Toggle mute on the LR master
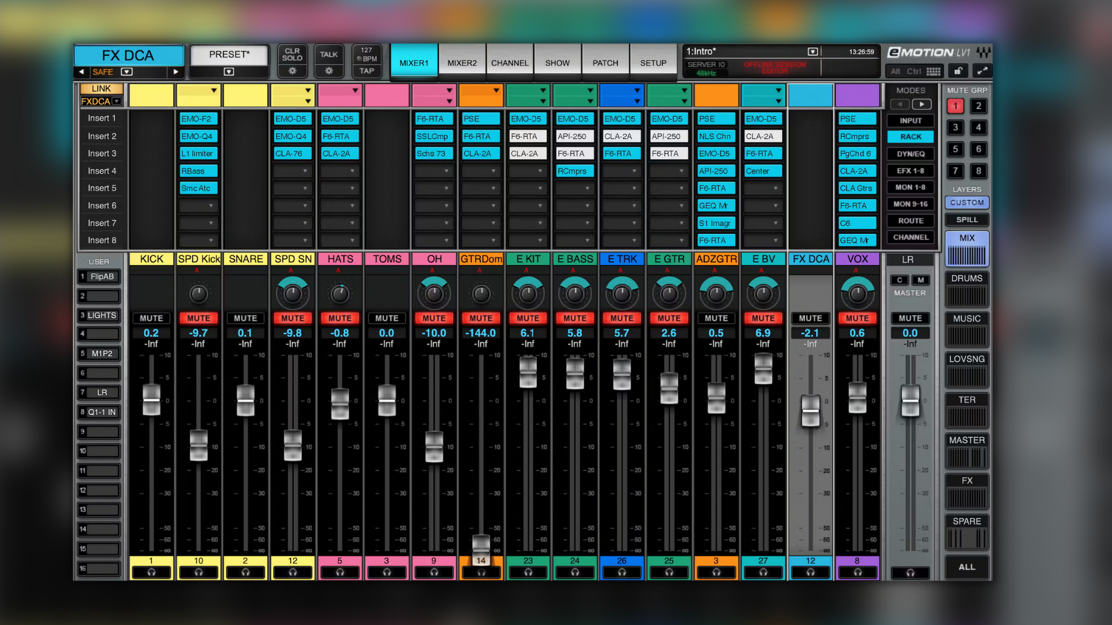The height and width of the screenshot is (625, 1112). click(910, 318)
